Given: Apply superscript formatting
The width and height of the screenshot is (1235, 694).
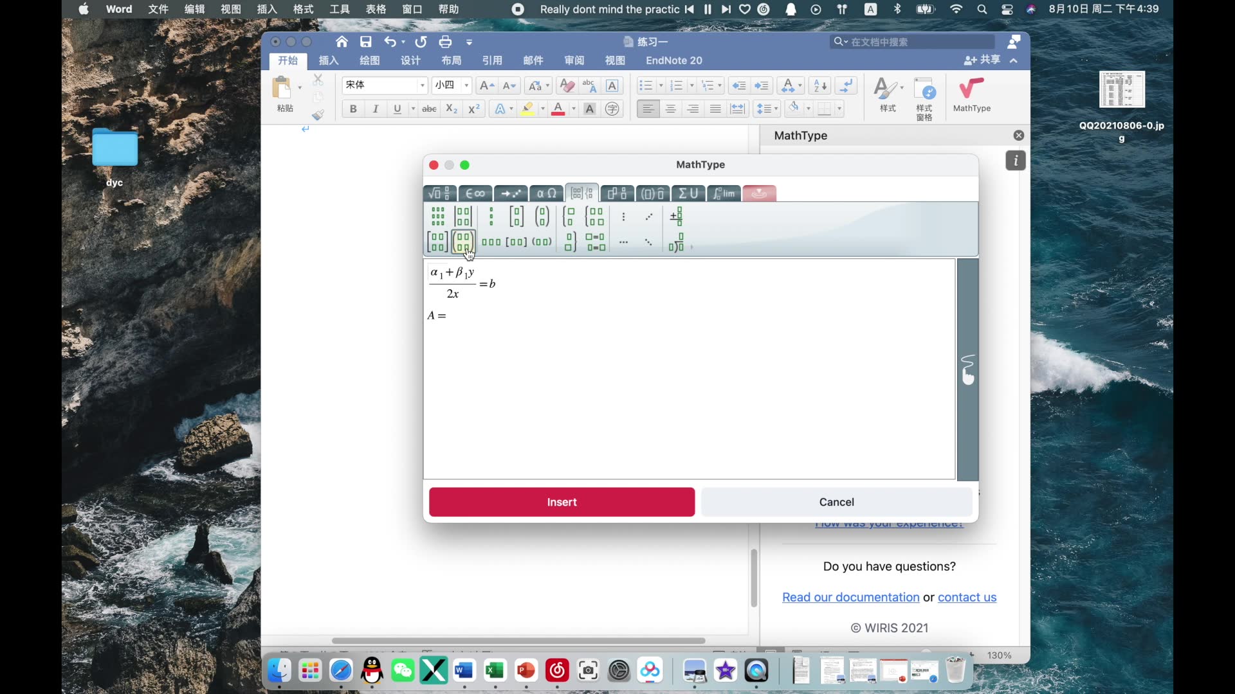Looking at the screenshot, I should tap(474, 109).
